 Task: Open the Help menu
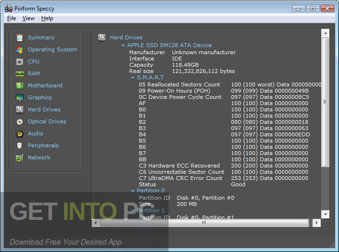pos(47,18)
